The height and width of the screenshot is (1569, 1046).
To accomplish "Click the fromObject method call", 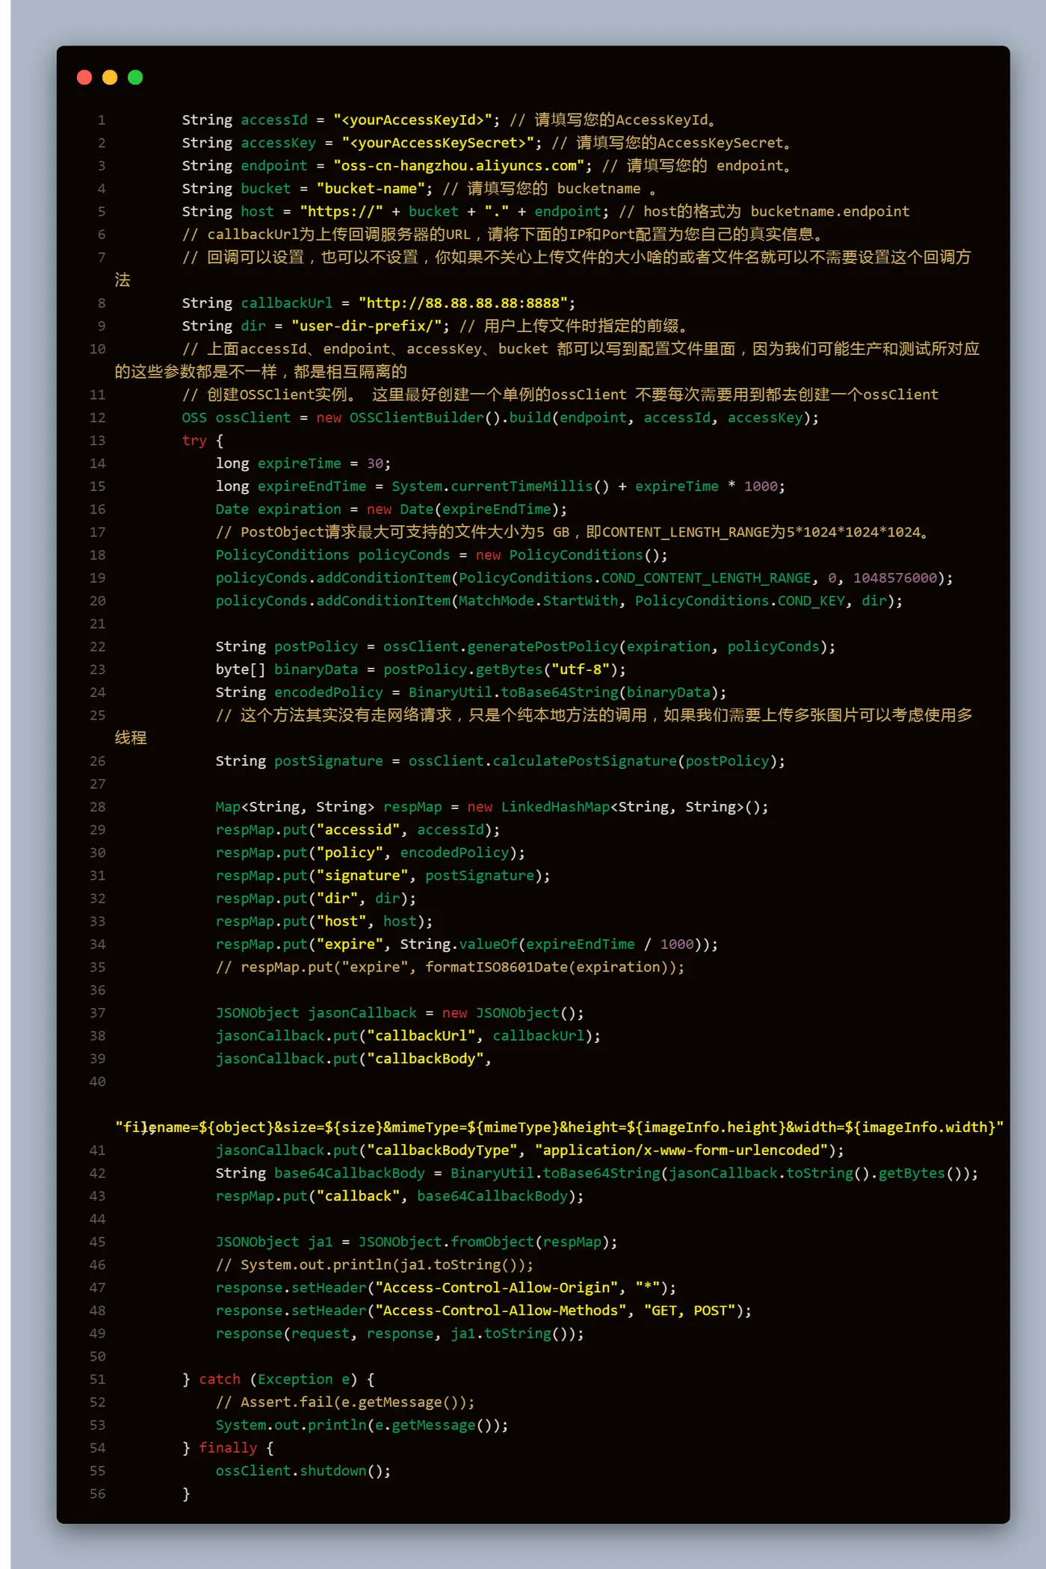I will pyautogui.click(x=493, y=1242).
